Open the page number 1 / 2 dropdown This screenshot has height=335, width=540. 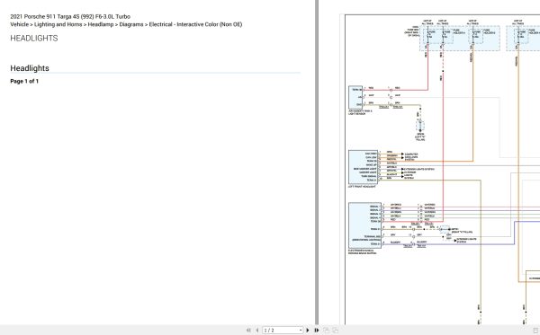coord(283,331)
